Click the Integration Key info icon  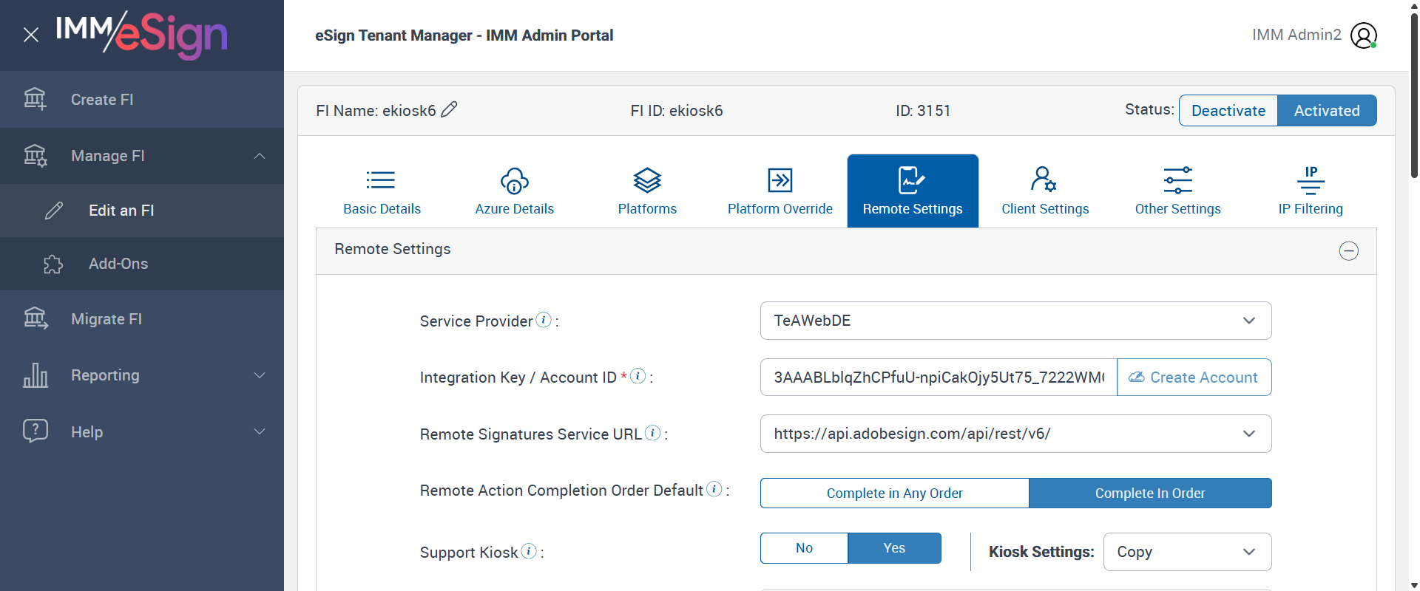click(x=638, y=376)
